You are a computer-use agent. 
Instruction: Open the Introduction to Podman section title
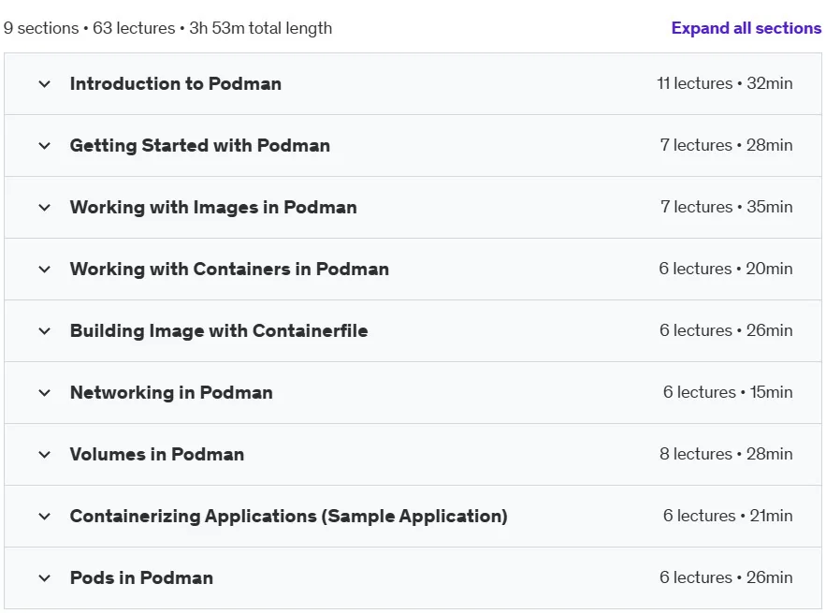click(176, 83)
